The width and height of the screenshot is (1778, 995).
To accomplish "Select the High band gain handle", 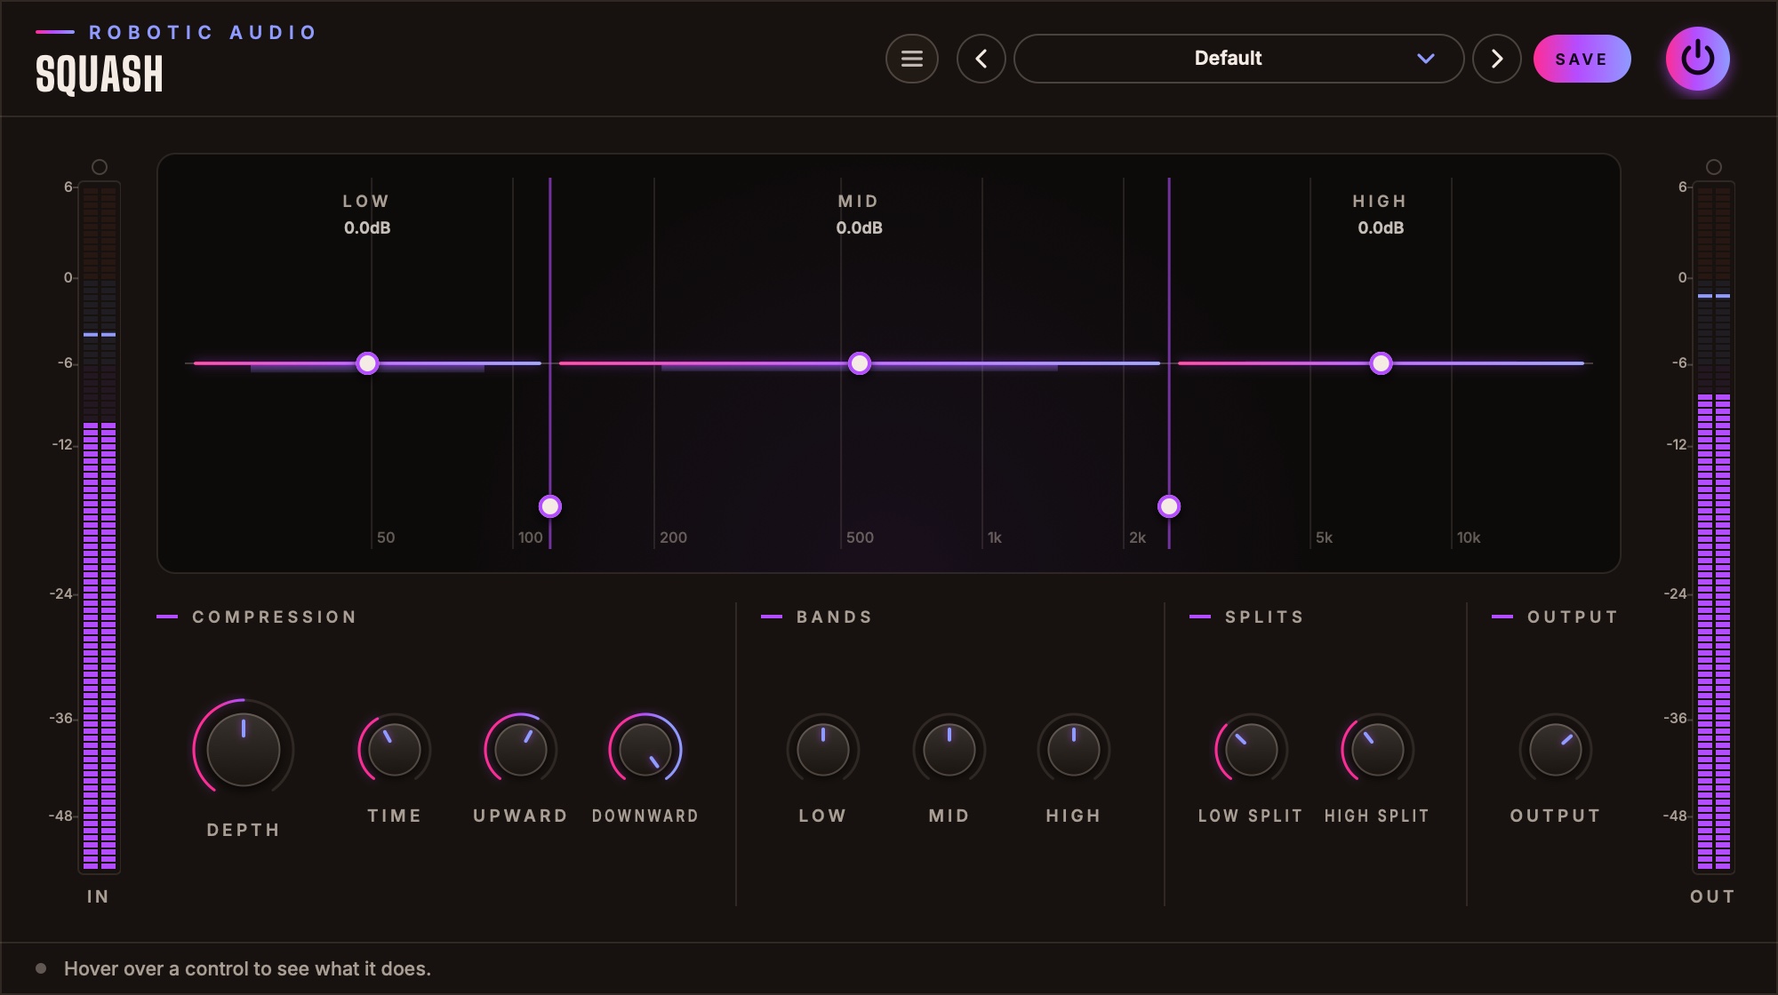I will pos(1381,363).
